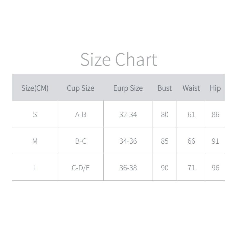Click the A-B cup size cell
Image resolution: width=237 pixels, height=237 pixels.
(x=81, y=114)
